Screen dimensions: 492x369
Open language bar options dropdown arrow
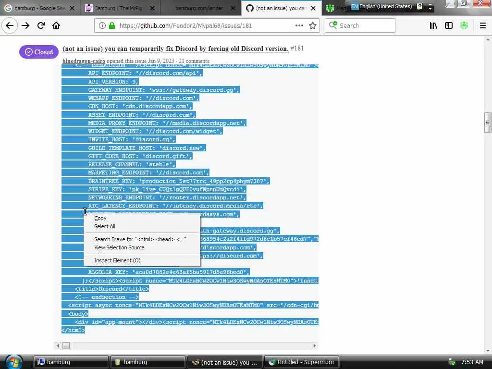430,8
